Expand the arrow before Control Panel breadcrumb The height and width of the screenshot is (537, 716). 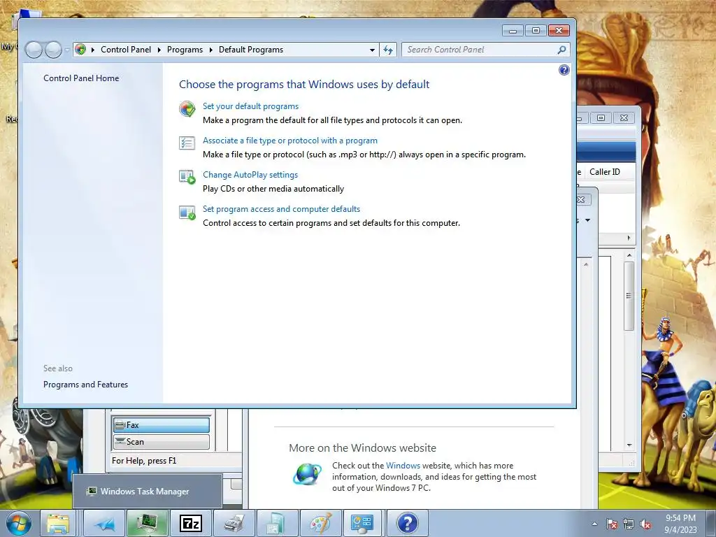coord(93,50)
